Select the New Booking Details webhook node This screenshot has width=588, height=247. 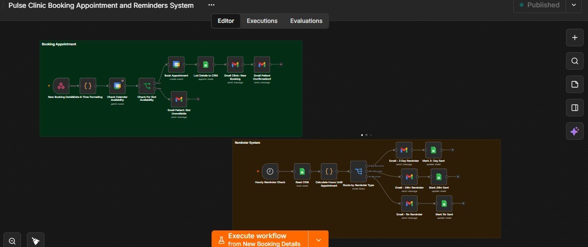(61, 86)
